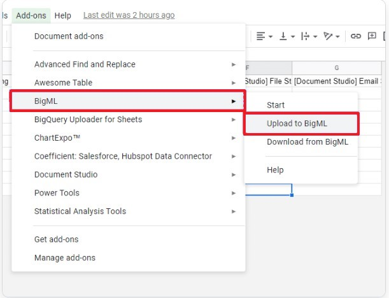Click the submenu arrow beside Statistical Analysis Tools
The width and height of the screenshot is (389, 298).
(234, 211)
